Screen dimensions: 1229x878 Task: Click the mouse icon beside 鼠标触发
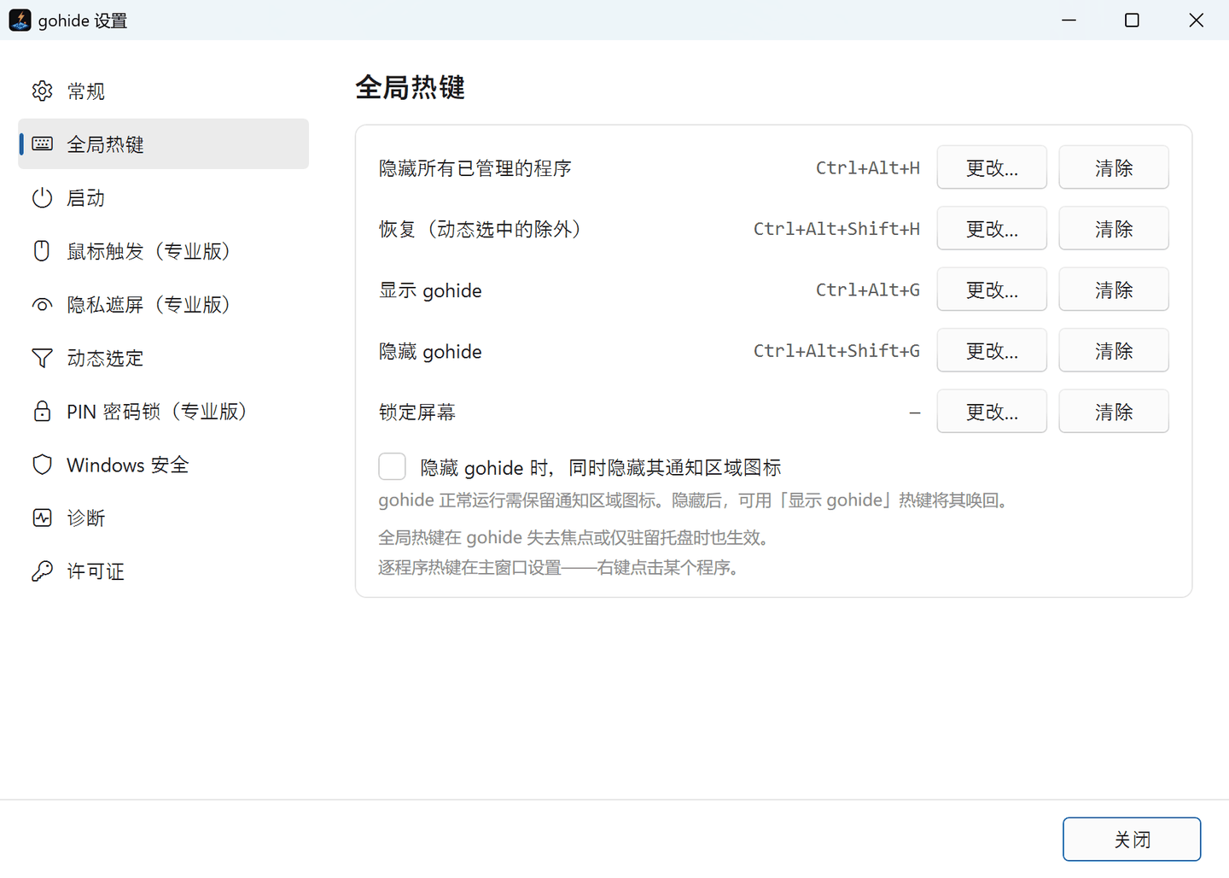(x=42, y=250)
